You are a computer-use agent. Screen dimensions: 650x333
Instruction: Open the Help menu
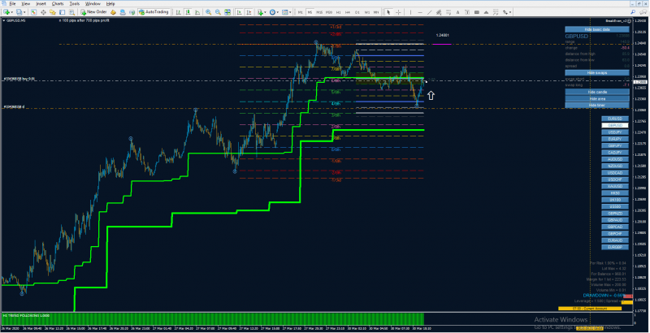(110, 3)
